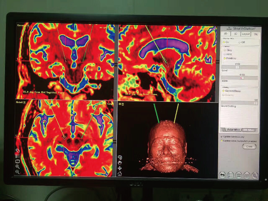Viewport: 268px width, 201px height.
Task: Switch to the Axial MR 3 tab
Action: (230, 130)
